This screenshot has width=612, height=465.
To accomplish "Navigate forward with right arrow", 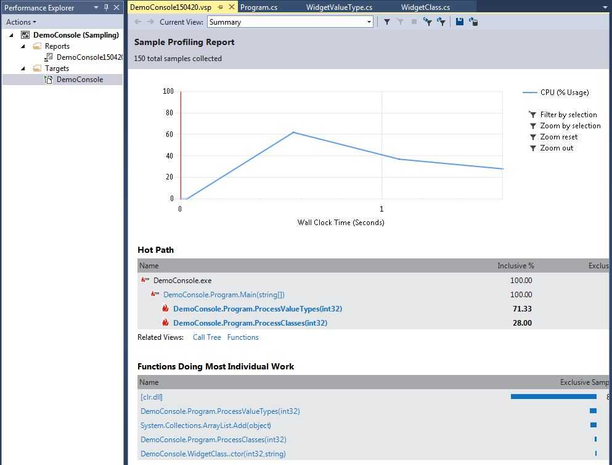I will (x=150, y=22).
